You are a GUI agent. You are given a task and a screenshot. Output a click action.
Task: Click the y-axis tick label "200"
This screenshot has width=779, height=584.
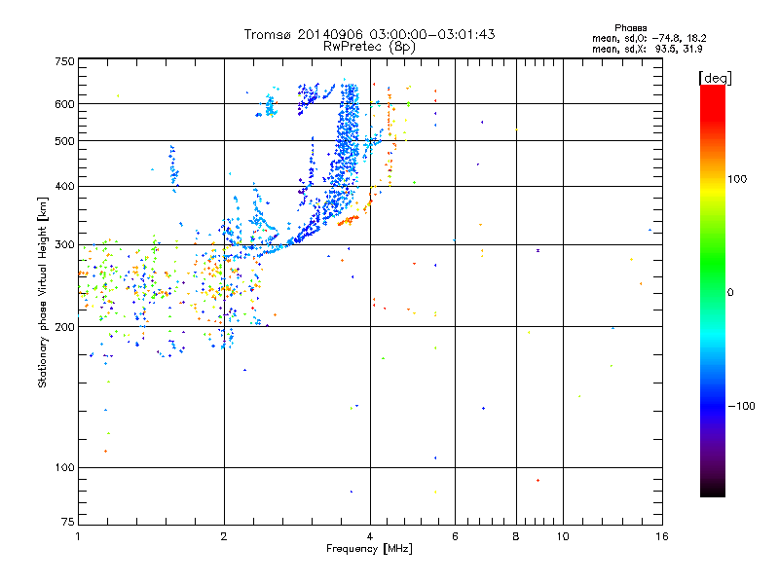[64, 327]
